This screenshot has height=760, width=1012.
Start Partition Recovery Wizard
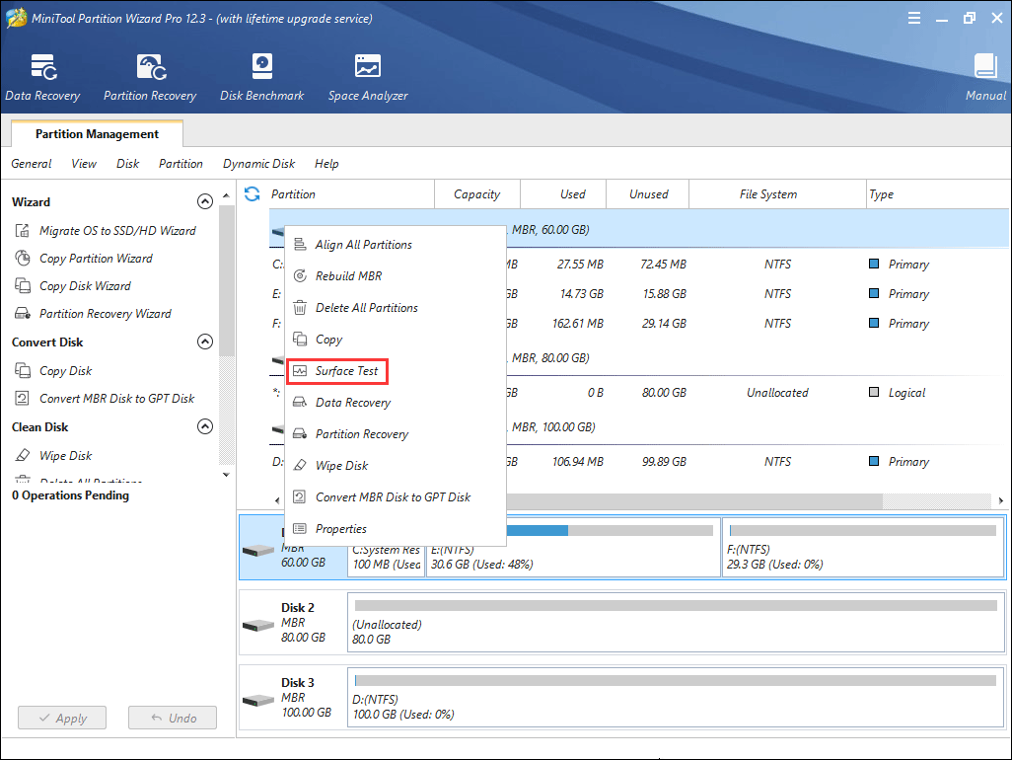93,314
